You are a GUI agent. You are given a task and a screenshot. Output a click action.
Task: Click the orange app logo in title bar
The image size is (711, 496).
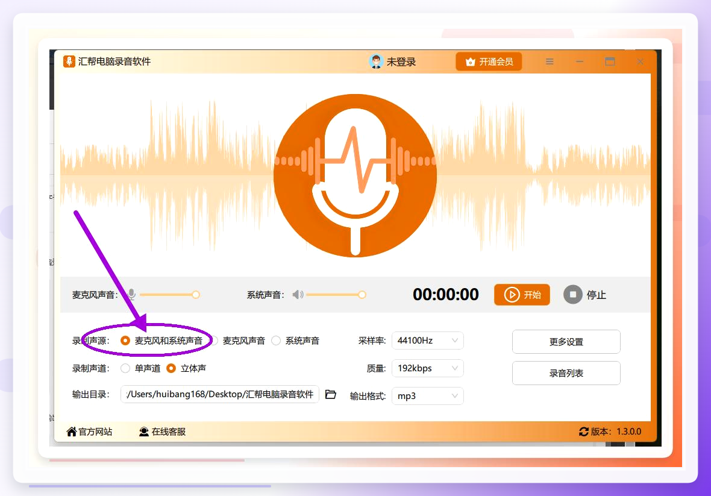[69, 61]
